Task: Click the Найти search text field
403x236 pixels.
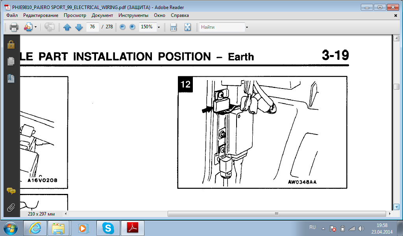Action: [222, 27]
